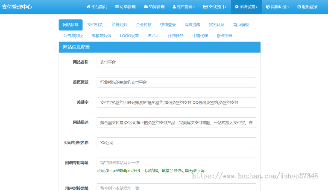Image resolution: width=328 pixels, height=191 pixels.
Task: Open 订单管理 from the navbar
Action: [x=125, y=7]
